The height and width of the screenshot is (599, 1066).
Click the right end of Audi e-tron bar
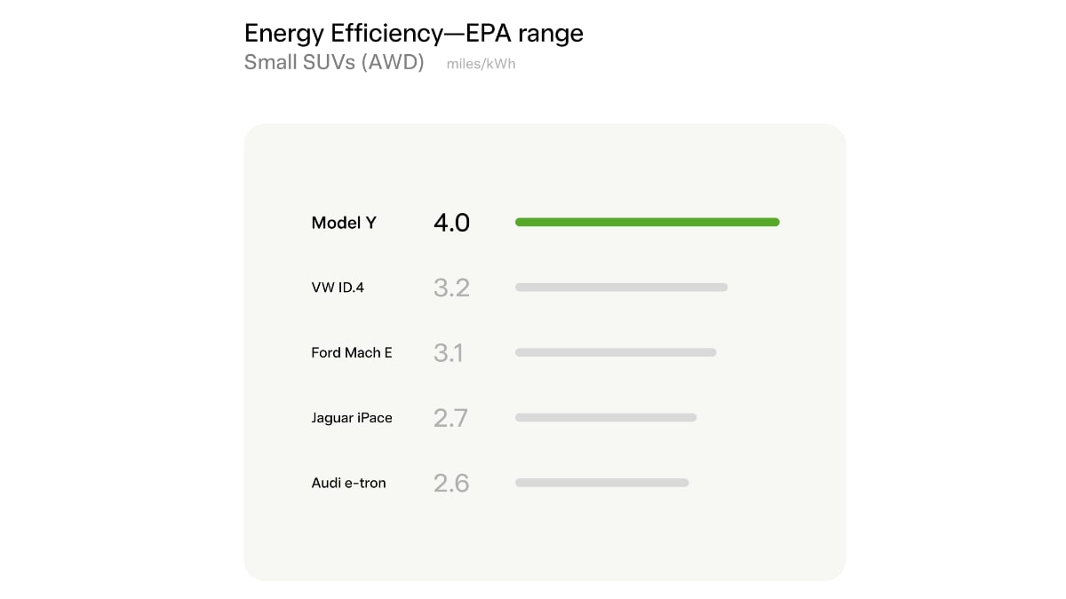coord(686,483)
